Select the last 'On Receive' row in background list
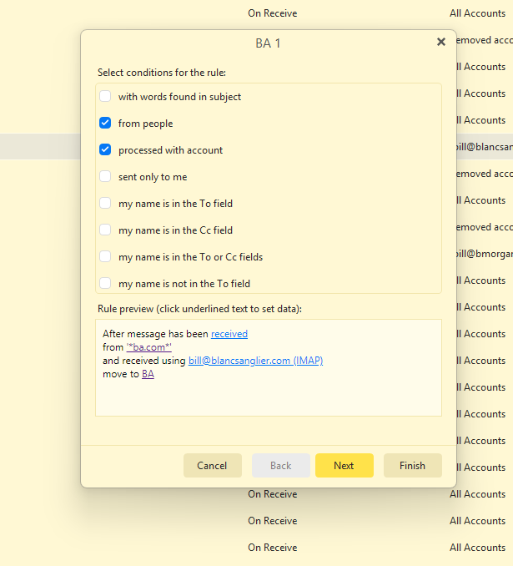 (x=272, y=548)
